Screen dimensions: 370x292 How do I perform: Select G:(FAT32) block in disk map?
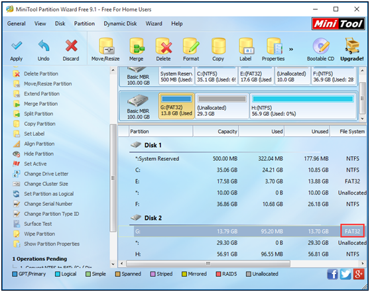click(x=176, y=106)
